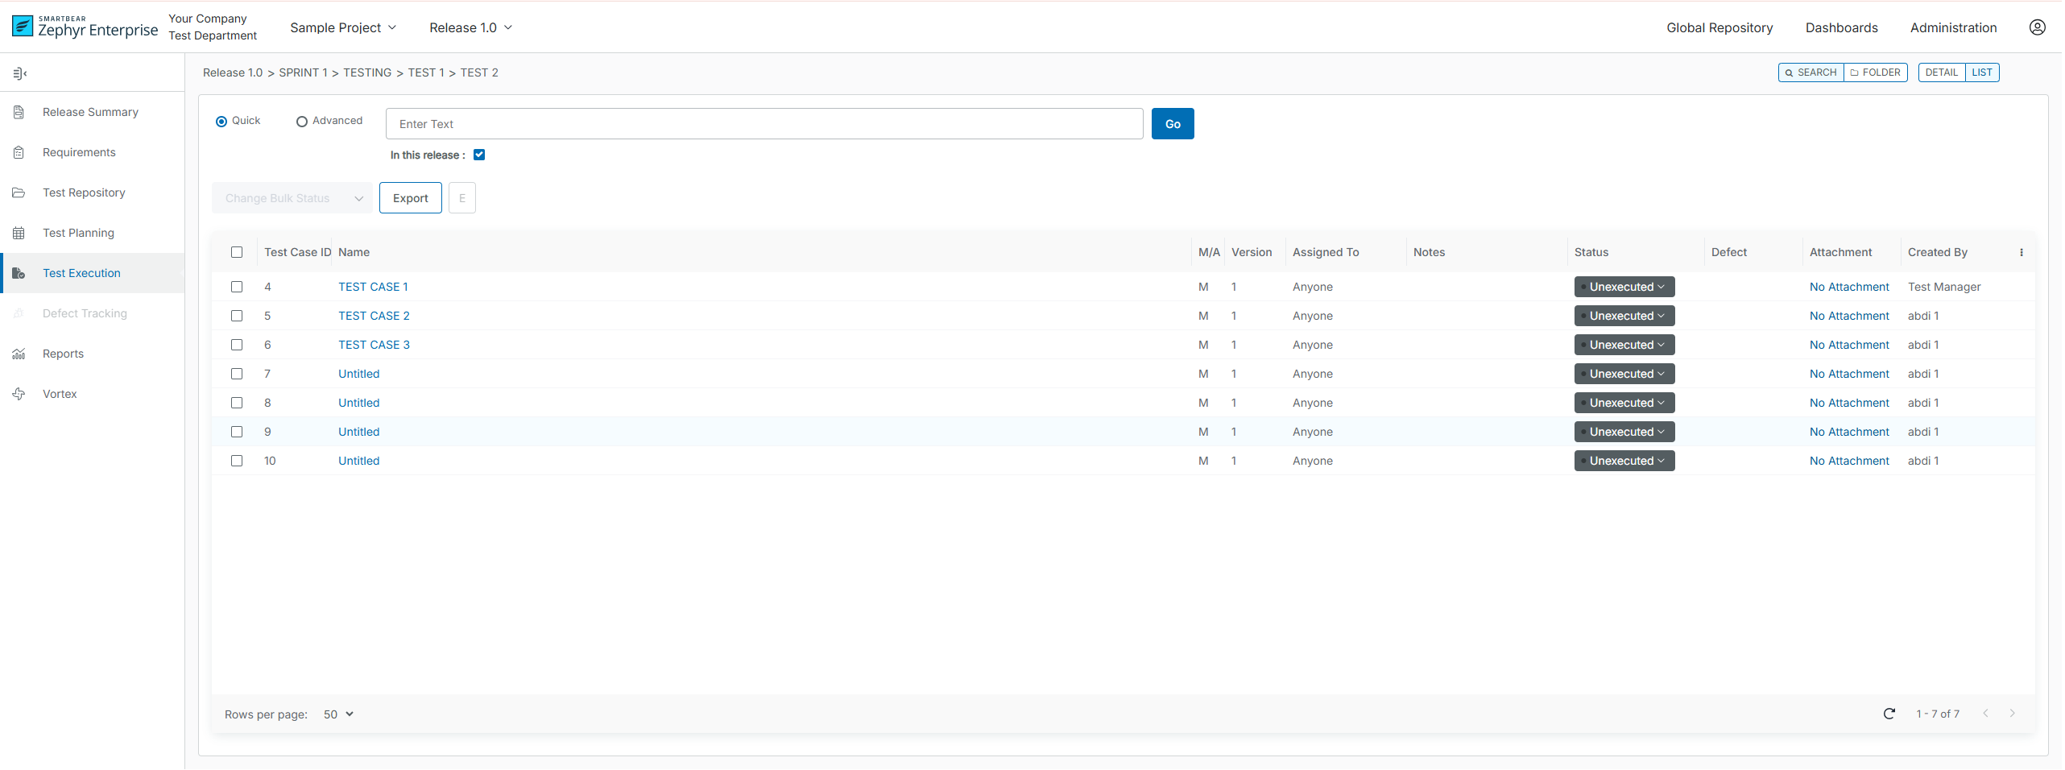Screen dimensions: 2065x770
Task: Open the Dashboards menu
Action: (1841, 28)
